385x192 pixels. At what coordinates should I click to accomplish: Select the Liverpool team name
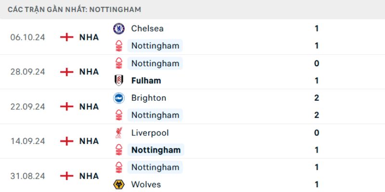[150, 132]
